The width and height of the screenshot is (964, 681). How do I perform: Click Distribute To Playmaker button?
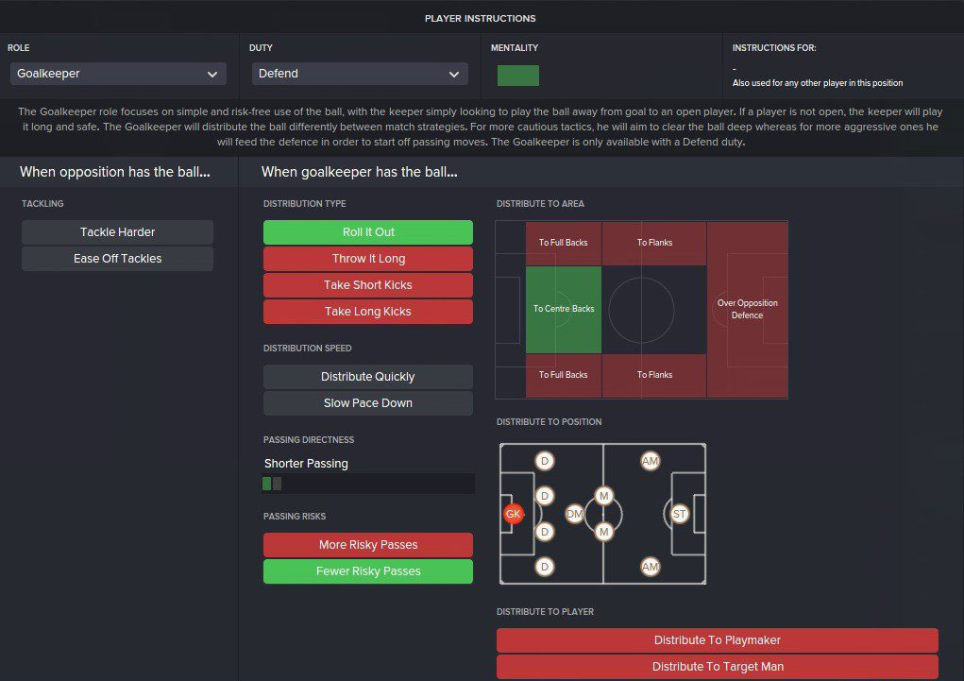[x=718, y=640]
